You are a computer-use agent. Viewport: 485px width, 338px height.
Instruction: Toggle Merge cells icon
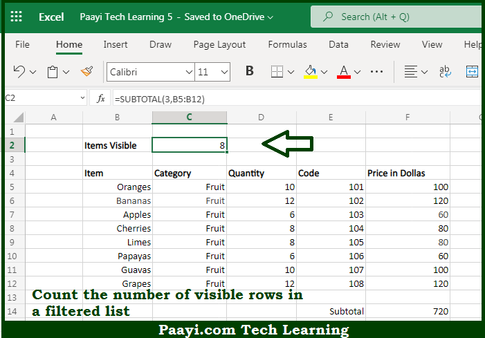(x=472, y=72)
